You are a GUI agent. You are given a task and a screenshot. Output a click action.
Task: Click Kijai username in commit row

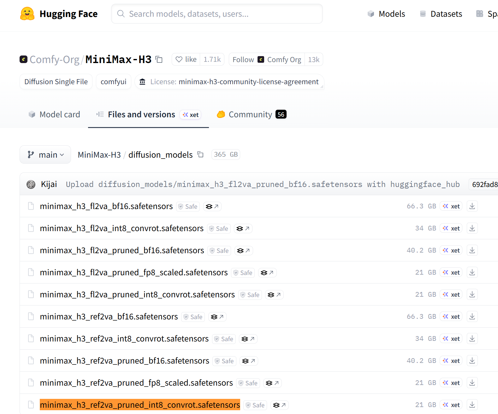click(49, 184)
